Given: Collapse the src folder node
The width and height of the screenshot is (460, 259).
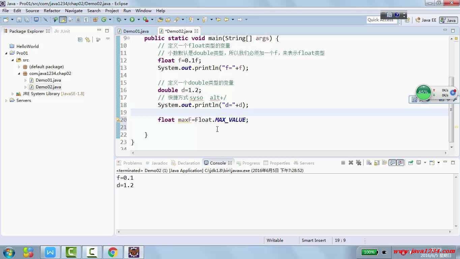Looking at the screenshot, I should click(12, 60).
